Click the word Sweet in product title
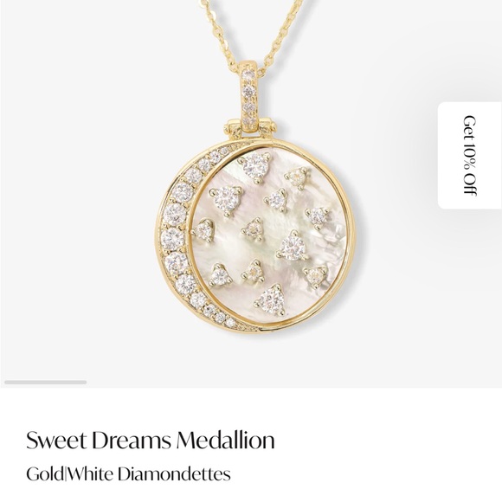Viewport: 502px width, 502px height. (x=56, y=441)
